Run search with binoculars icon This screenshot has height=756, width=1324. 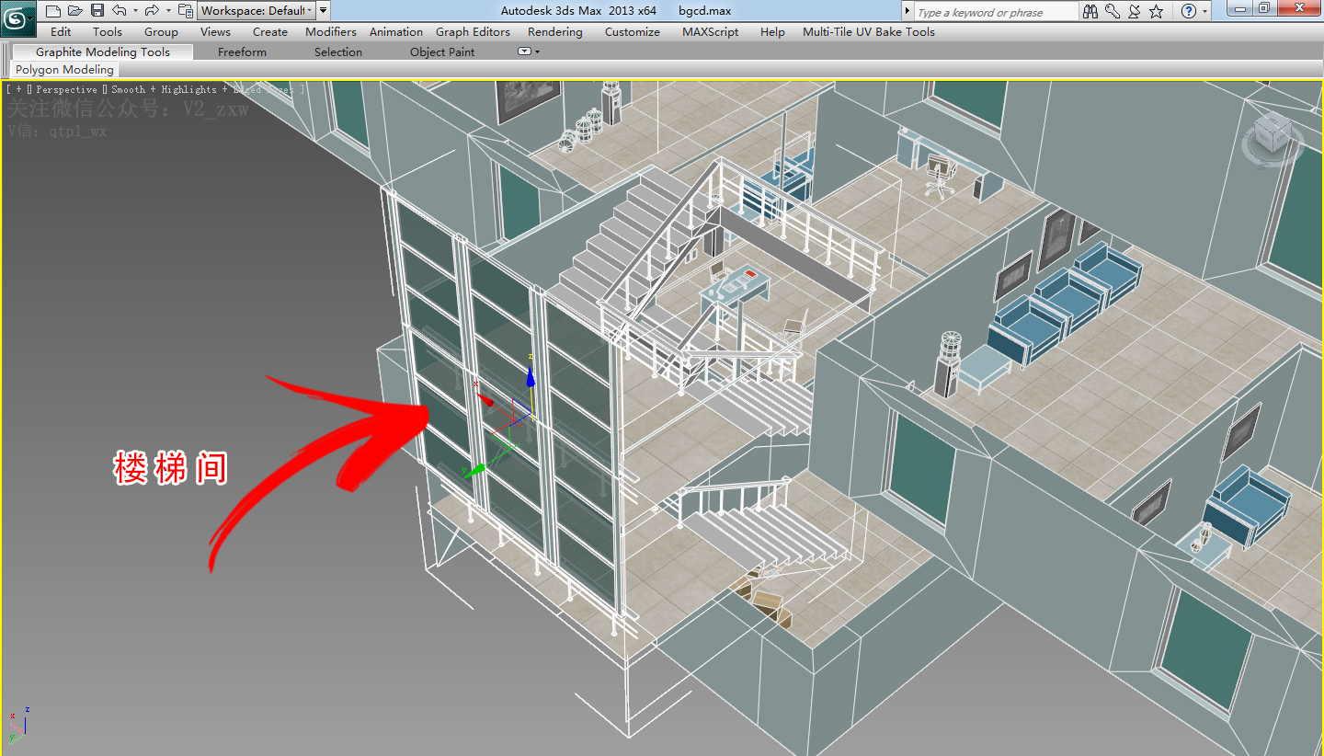pyautogui.click(x=1090, y=11)
